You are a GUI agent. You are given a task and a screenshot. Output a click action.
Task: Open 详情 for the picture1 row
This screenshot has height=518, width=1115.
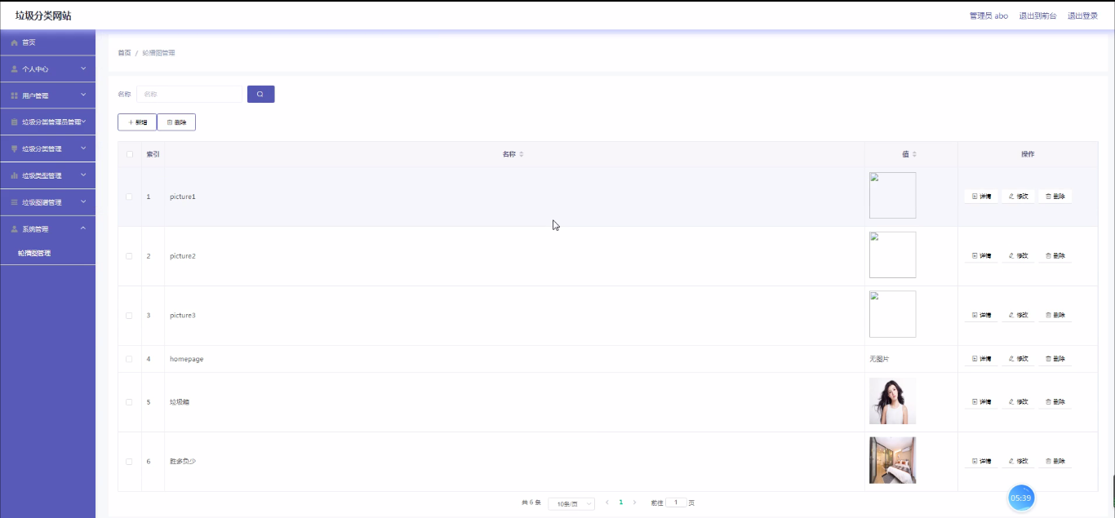[980, 197]
